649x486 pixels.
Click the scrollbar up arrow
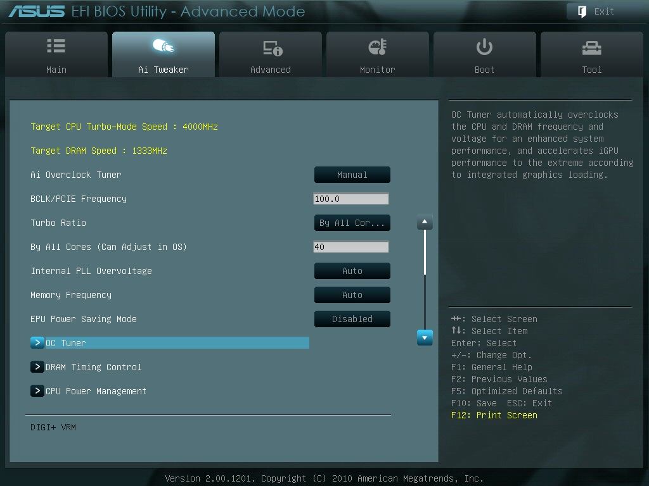click(x=425, y=222)
